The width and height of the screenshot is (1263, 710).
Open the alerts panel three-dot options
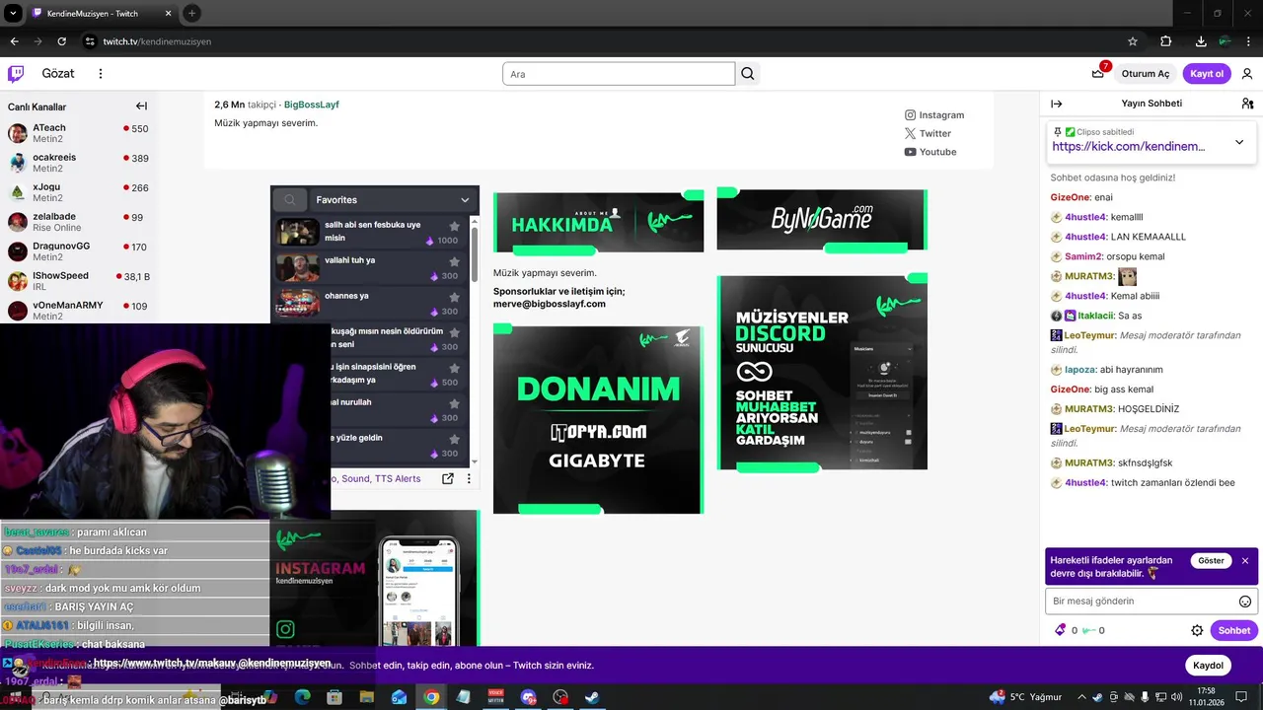(x=469, y=478)
